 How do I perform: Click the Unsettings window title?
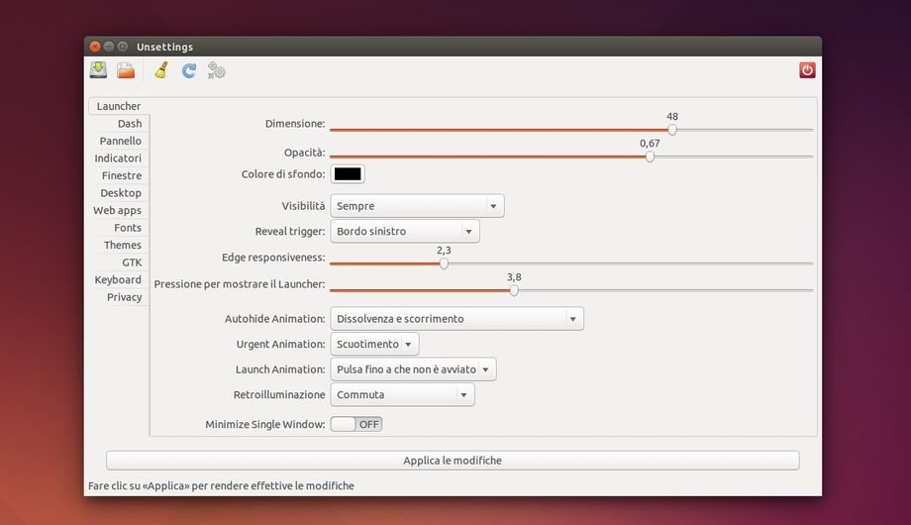(164, 47)
